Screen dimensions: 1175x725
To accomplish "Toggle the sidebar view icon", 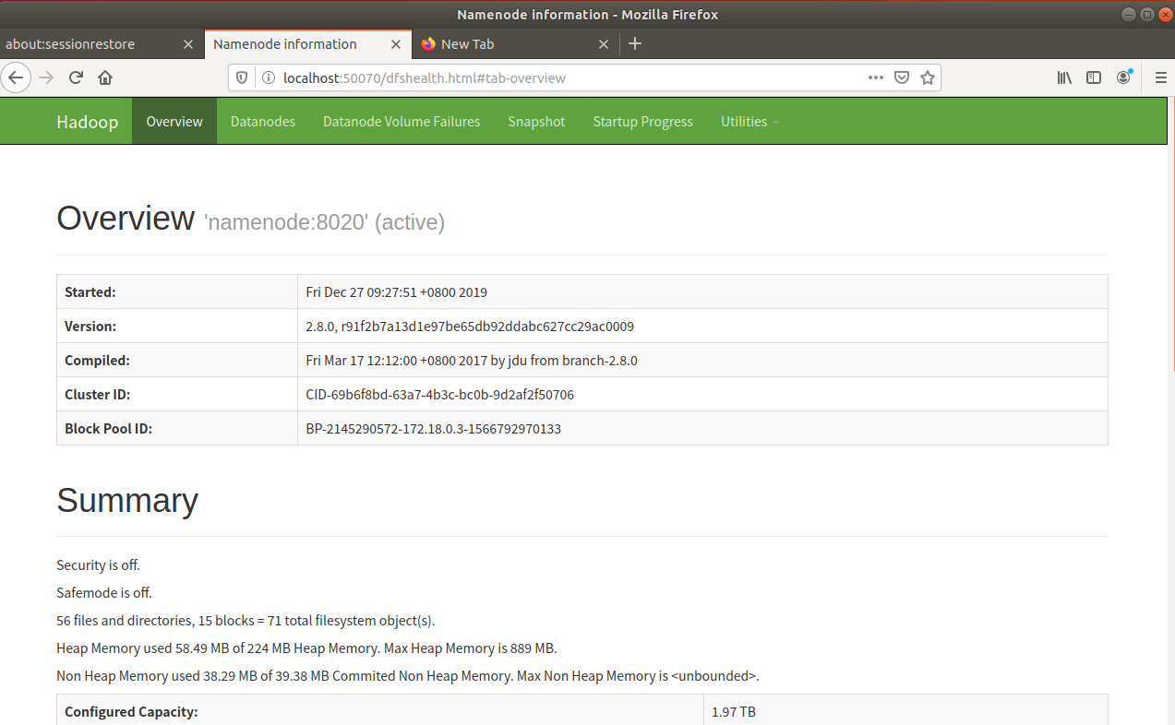I will click(1094, 77).
